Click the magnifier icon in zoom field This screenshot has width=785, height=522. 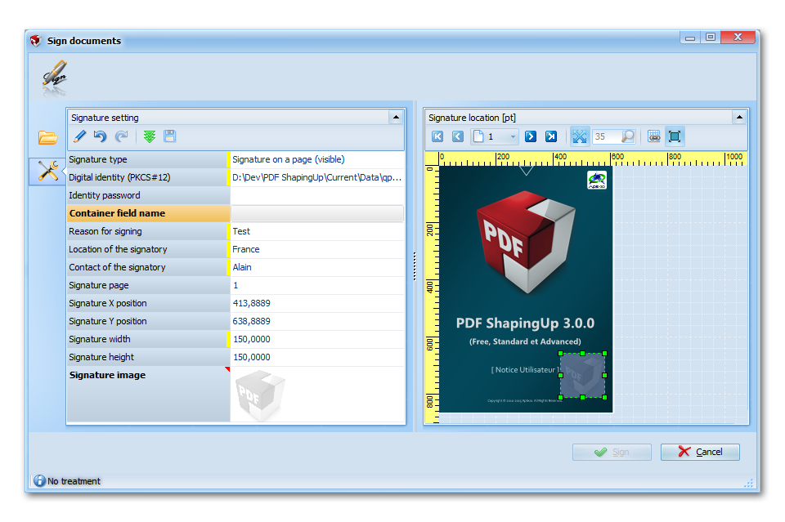tap(627, 136)
